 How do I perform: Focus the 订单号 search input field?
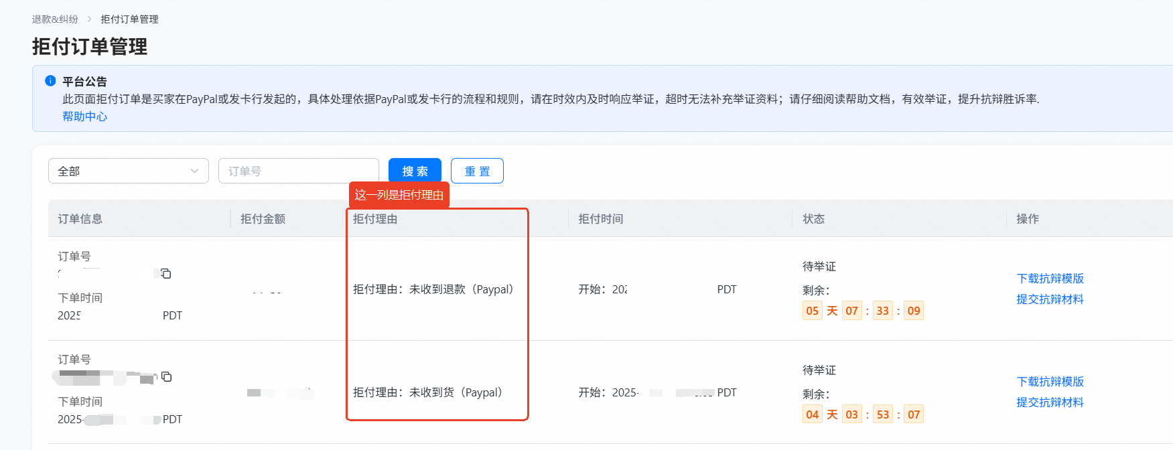[298, 171]
